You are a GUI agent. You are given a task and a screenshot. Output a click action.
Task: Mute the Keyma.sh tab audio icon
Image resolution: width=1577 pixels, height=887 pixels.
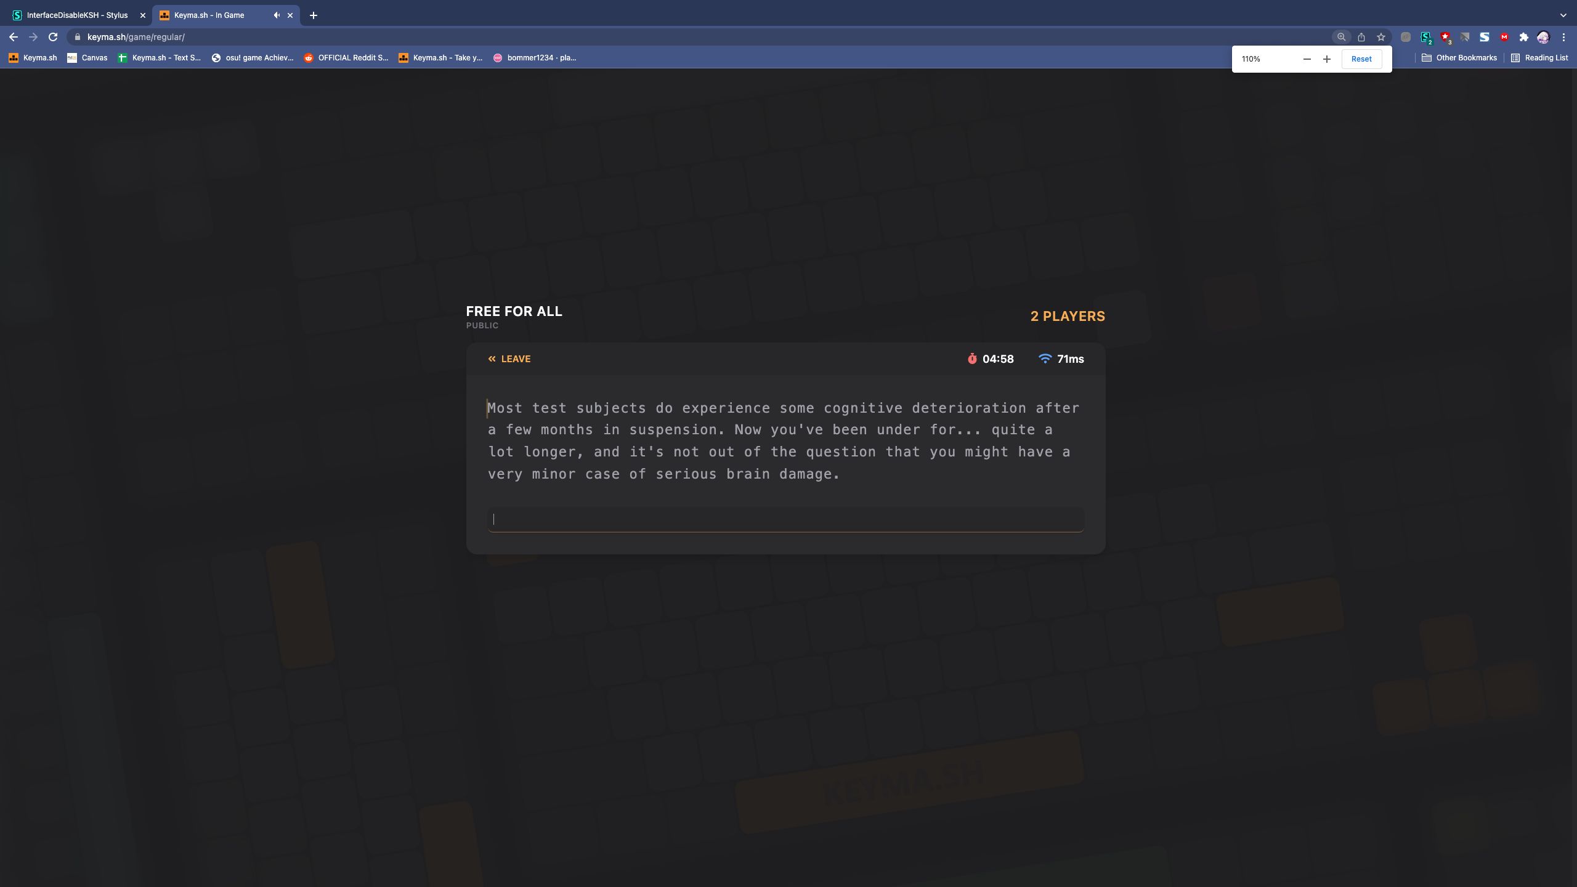pos(277,15)
